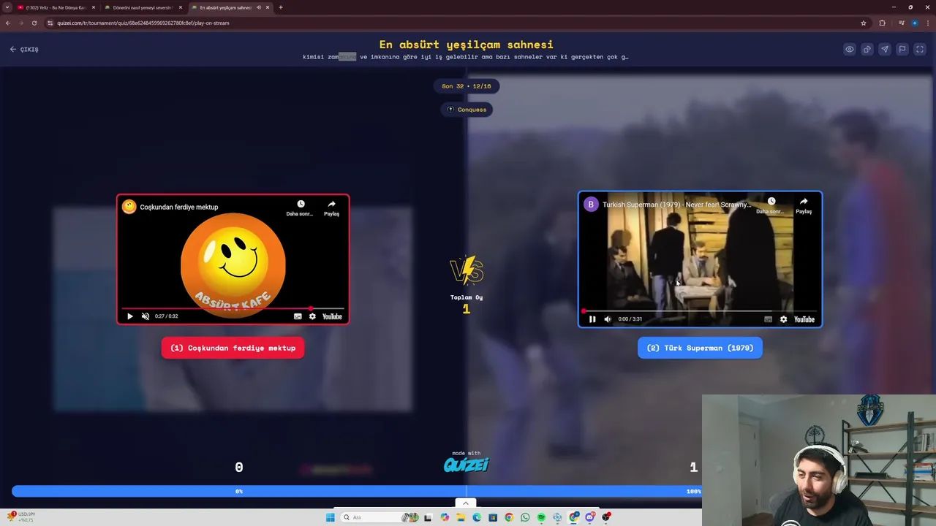Open a new browser tab
Image resolution: width=936 pixels, height=526 pixels.
click(281, 7)
